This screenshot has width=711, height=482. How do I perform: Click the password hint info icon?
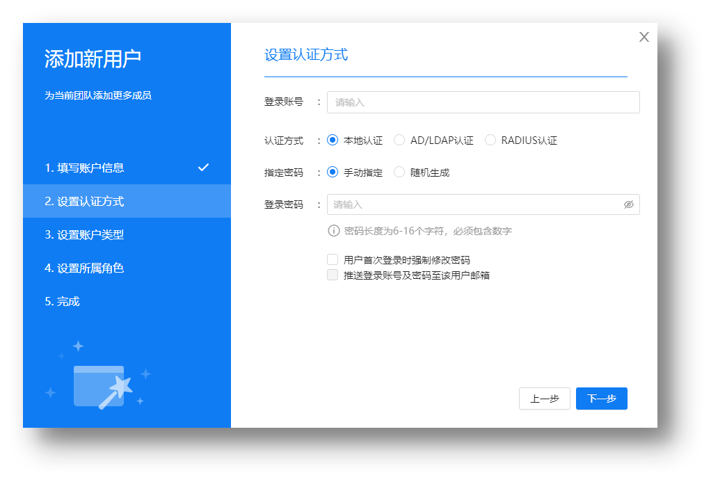click(334, 231)
